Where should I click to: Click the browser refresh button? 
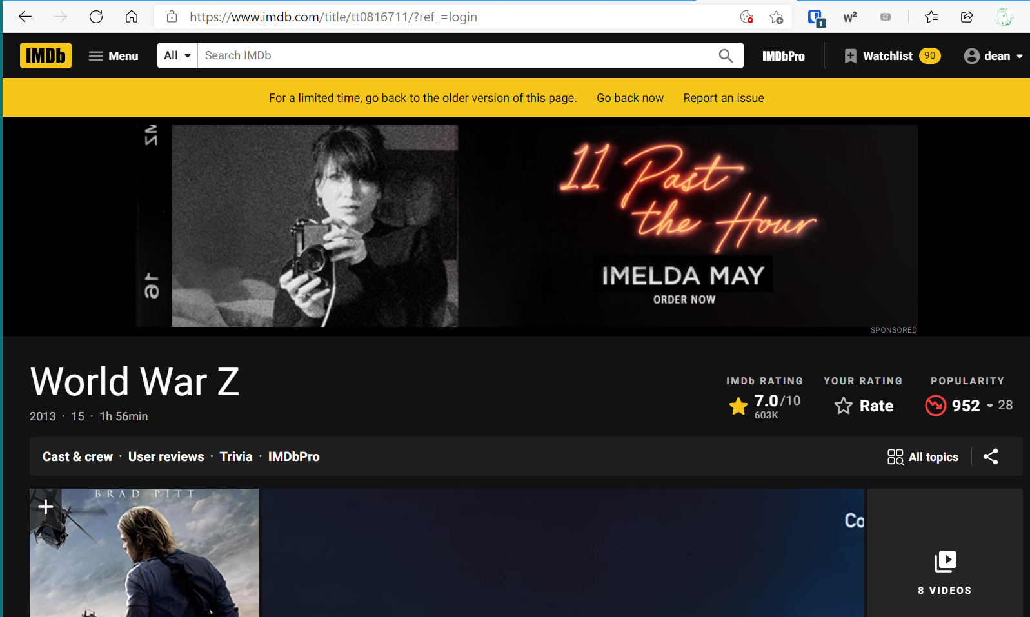[x=96, y=17]
